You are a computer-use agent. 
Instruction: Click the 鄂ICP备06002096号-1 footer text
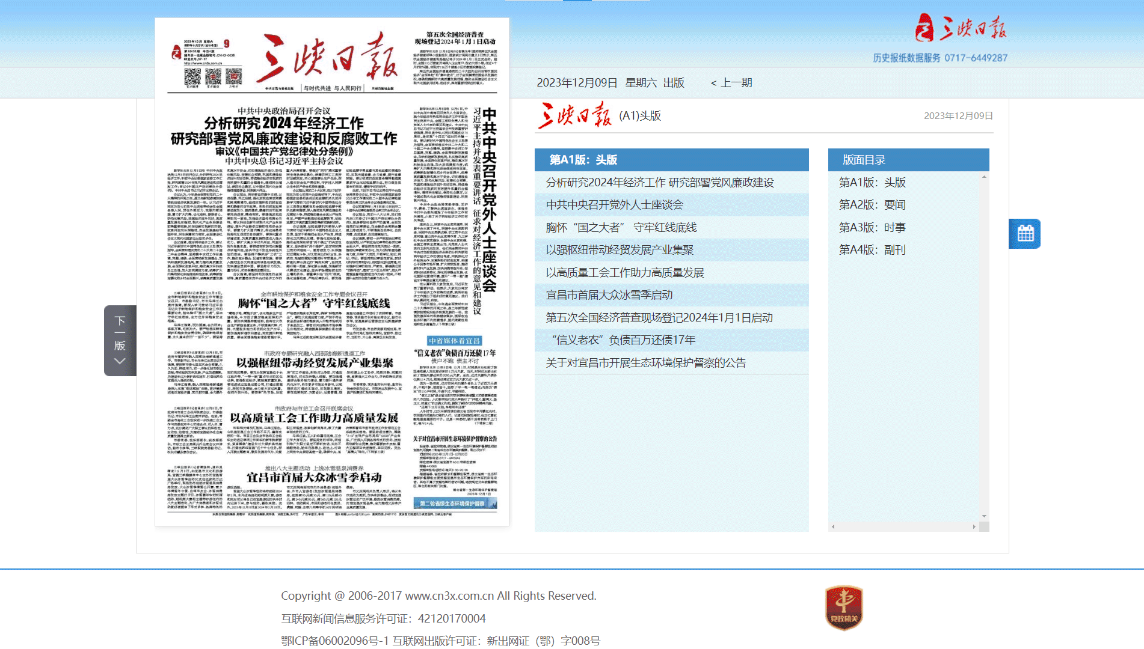point(335,641)
